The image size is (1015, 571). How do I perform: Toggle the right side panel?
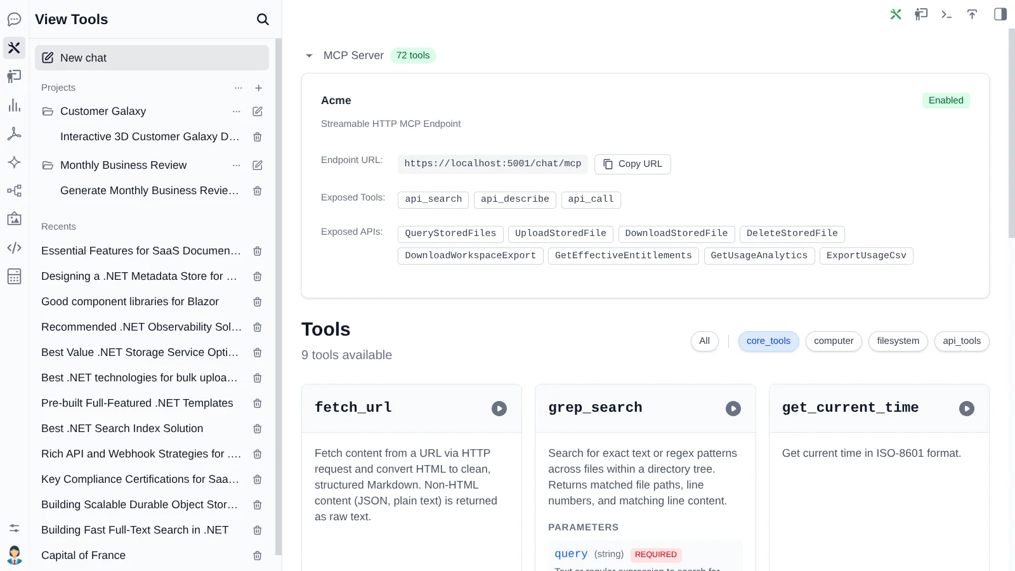[1000, 14]
